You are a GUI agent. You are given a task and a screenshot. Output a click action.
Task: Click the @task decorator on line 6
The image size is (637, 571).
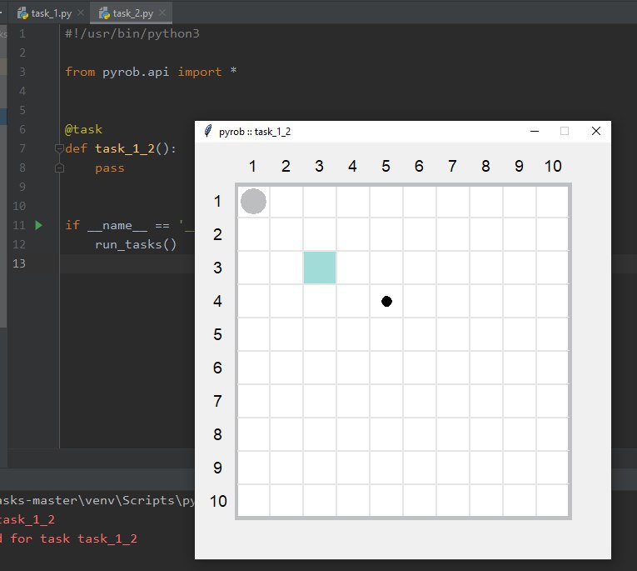coord(84,129)
